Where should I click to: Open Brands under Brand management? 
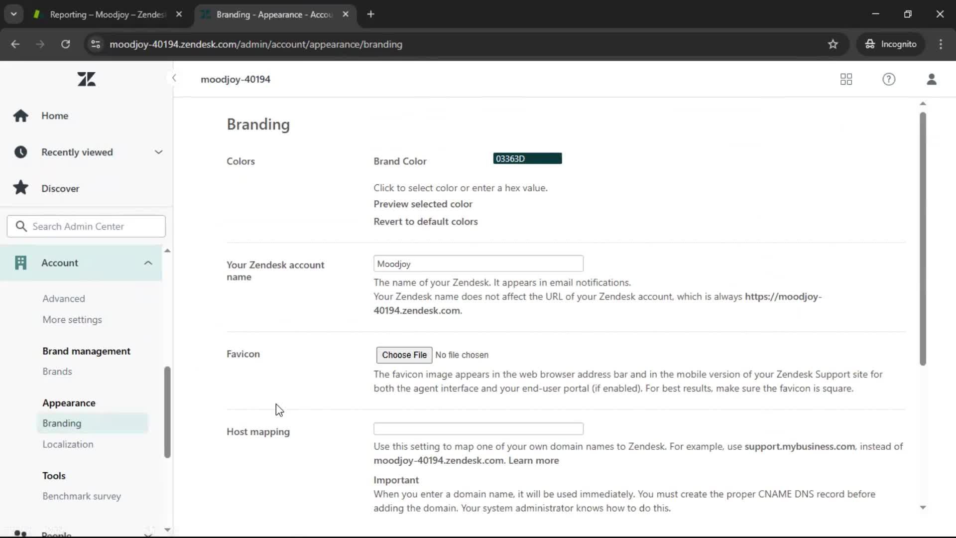pyautogui.click(x=57, y=371)
